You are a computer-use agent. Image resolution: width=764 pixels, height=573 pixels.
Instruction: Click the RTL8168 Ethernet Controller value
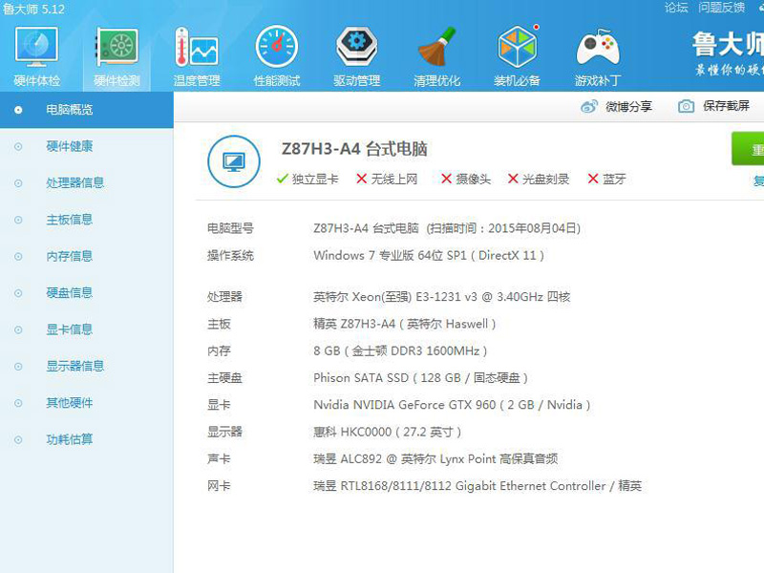coord(477,486)
